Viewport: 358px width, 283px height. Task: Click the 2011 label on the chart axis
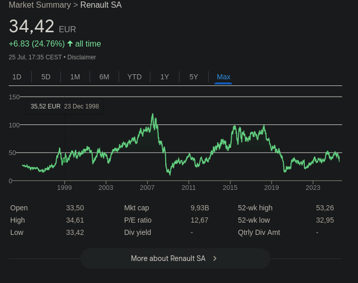pyautogui.click(x=189, y=187)
